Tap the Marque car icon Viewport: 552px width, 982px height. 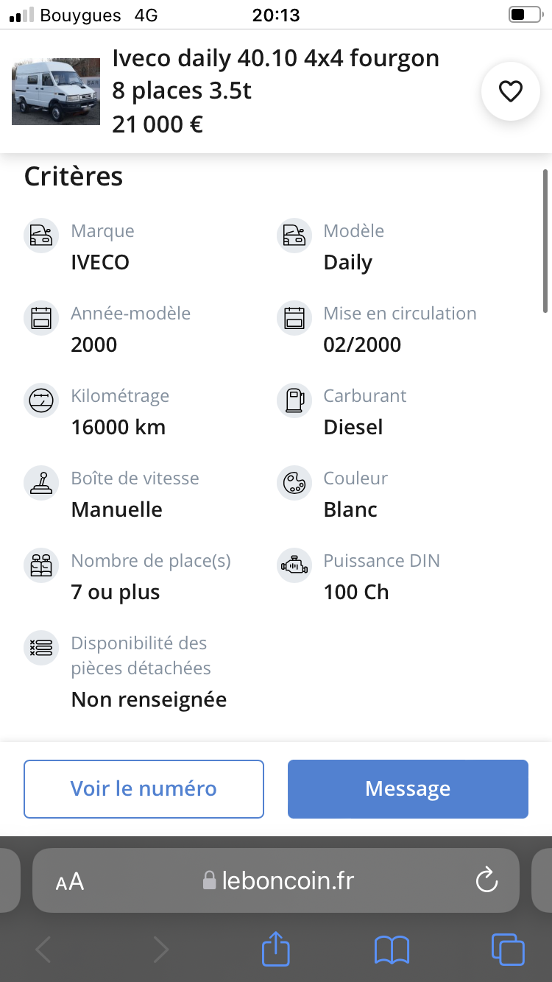pyautogui.click(x=41, y=236)
